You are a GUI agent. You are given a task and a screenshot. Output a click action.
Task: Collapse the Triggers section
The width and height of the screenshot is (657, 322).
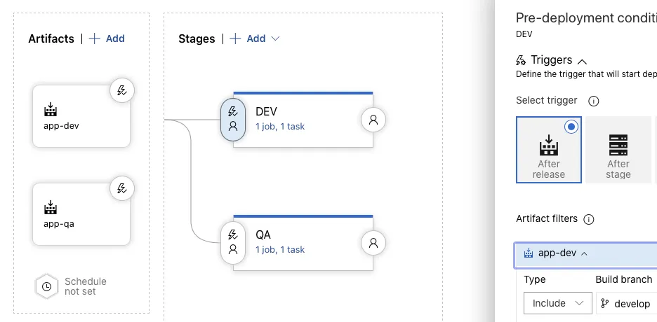point(582,61)
